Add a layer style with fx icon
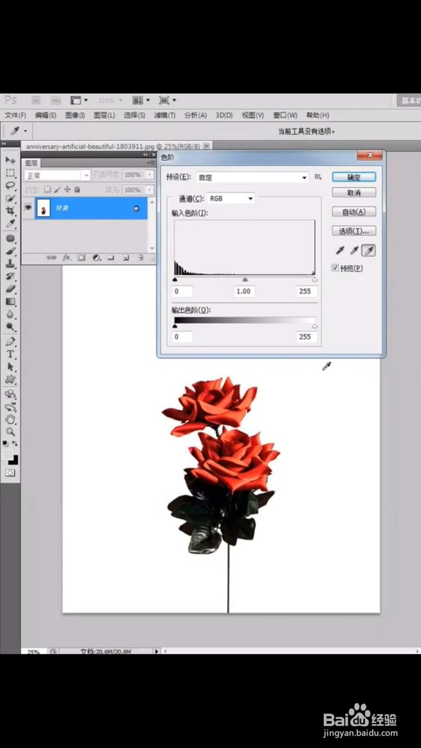The image size is (421, 748). coord(67,257)
